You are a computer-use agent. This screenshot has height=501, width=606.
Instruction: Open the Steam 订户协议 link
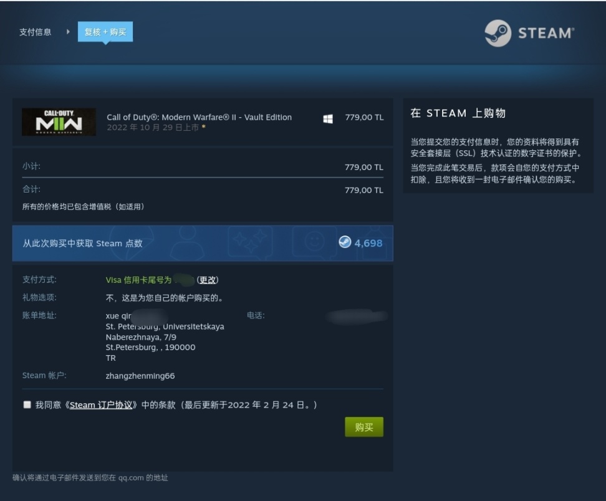click(101, 405)
